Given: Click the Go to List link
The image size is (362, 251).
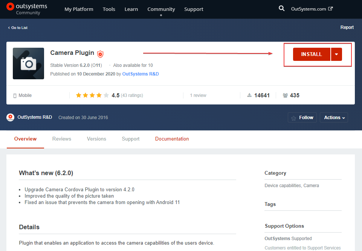Looking at the screenshot, I should (17, 27).
